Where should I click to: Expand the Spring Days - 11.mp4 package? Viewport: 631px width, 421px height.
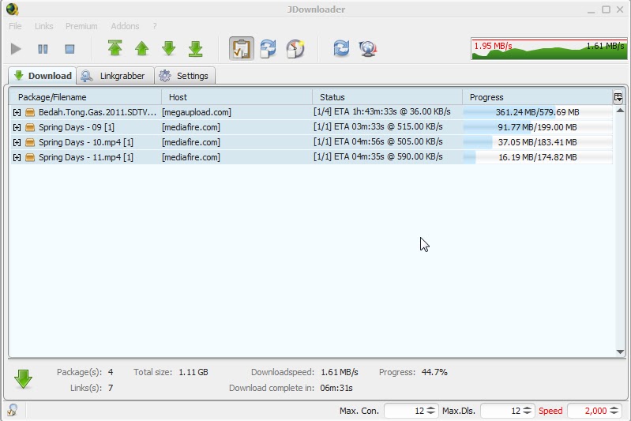17,157
